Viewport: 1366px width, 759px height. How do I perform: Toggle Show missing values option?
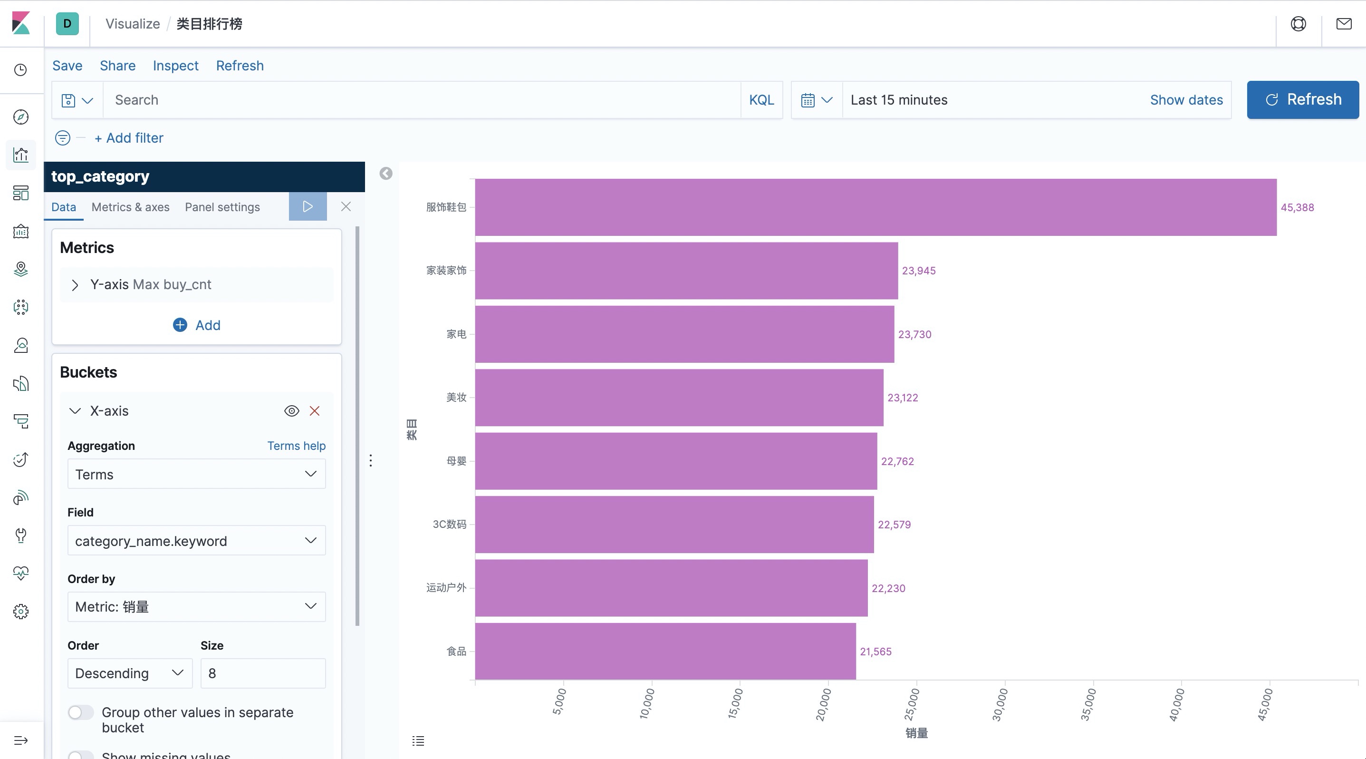click(x=79, y=754)
